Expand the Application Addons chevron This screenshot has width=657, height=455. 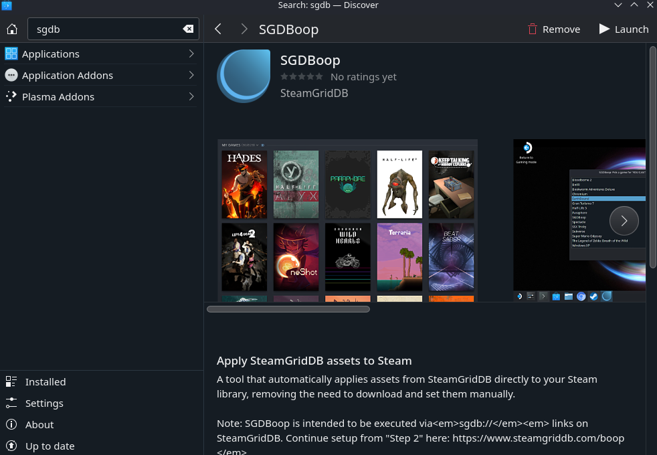191,75
